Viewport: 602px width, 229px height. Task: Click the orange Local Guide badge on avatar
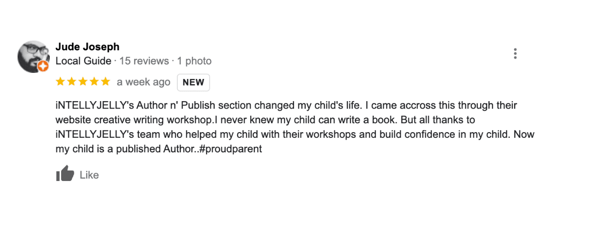pos(43,67)
